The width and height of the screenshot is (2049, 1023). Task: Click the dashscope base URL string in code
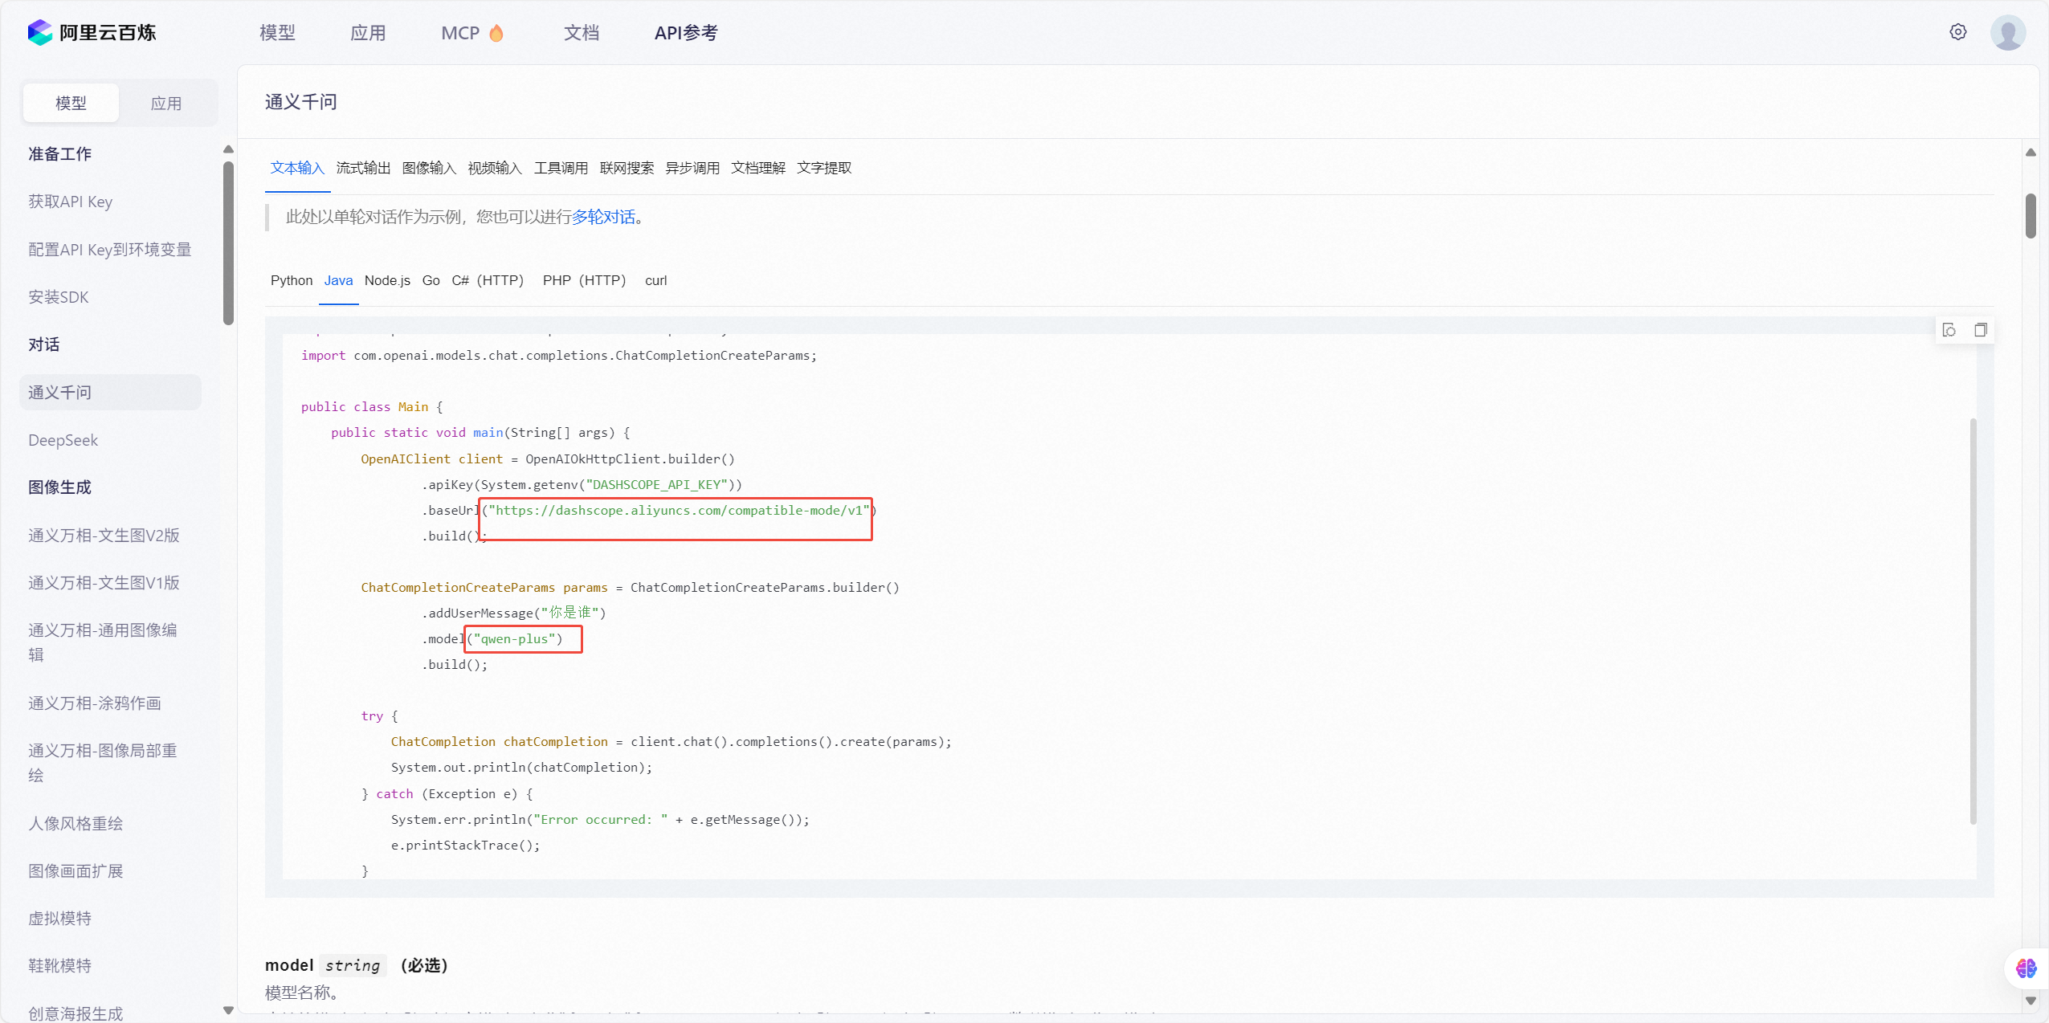(x=680, y=511)
